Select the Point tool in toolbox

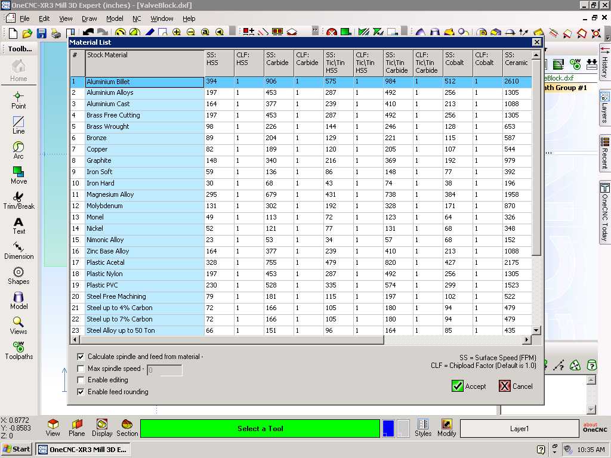tap(18, 100)
